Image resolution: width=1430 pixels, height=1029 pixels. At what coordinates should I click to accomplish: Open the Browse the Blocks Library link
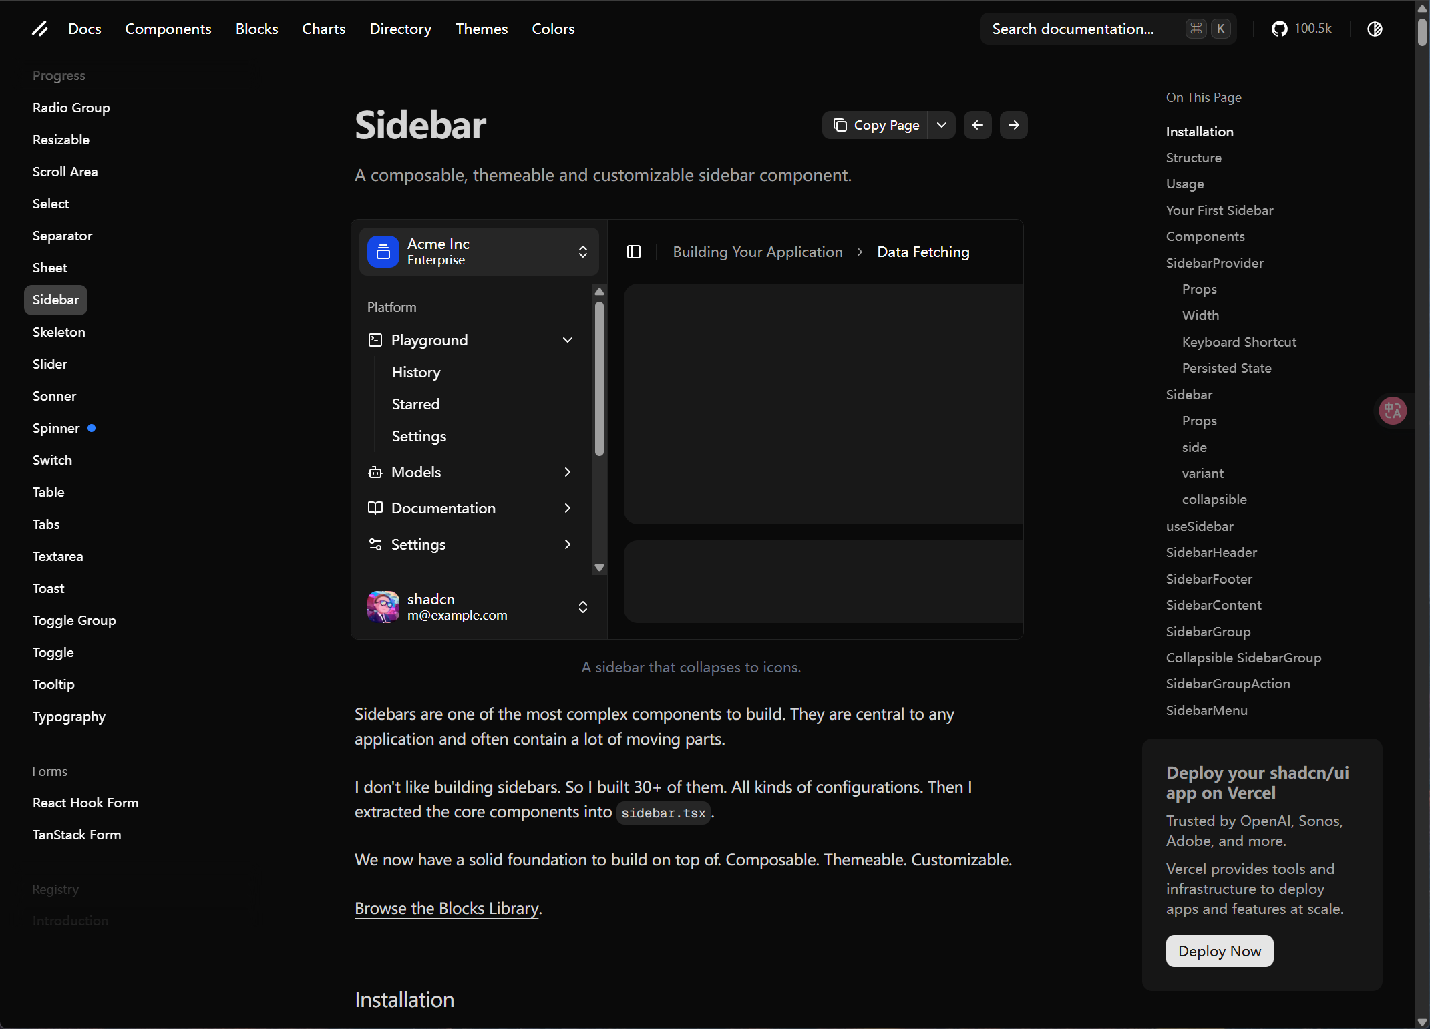pyautogui.click(x=446, y=908)
